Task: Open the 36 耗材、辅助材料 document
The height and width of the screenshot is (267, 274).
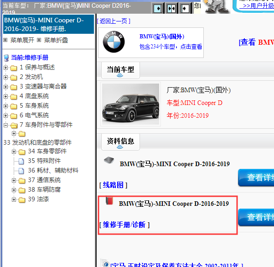Action: [53, 170]
